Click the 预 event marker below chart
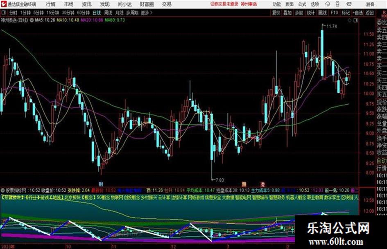The width and height of the screenshot is (387, 249). 244,184
